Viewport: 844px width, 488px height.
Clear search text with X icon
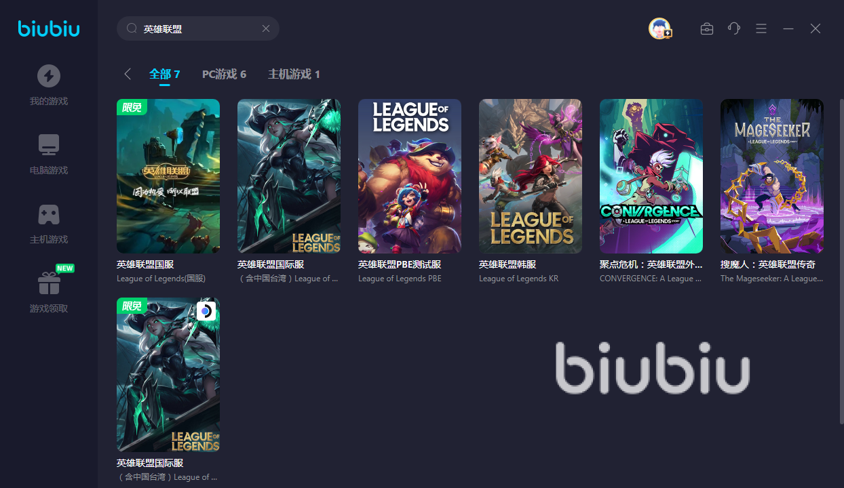(266, 28)
